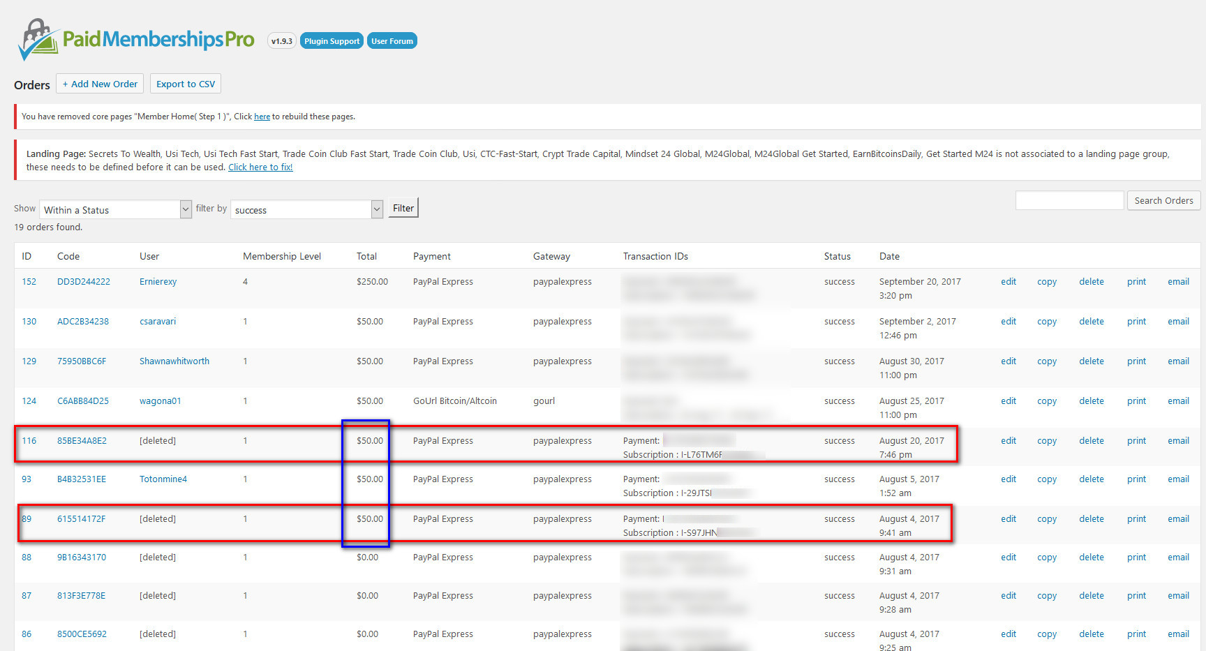
Task: Print order 88 from August 4 9:31 am
Action: click(1136, 558)
